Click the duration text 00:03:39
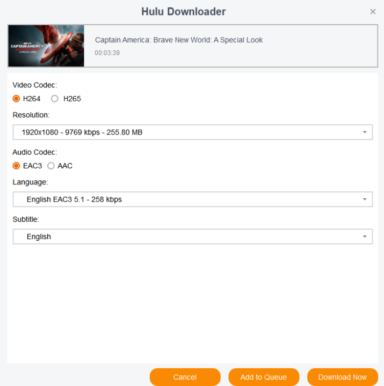 (x=107, y=53)
